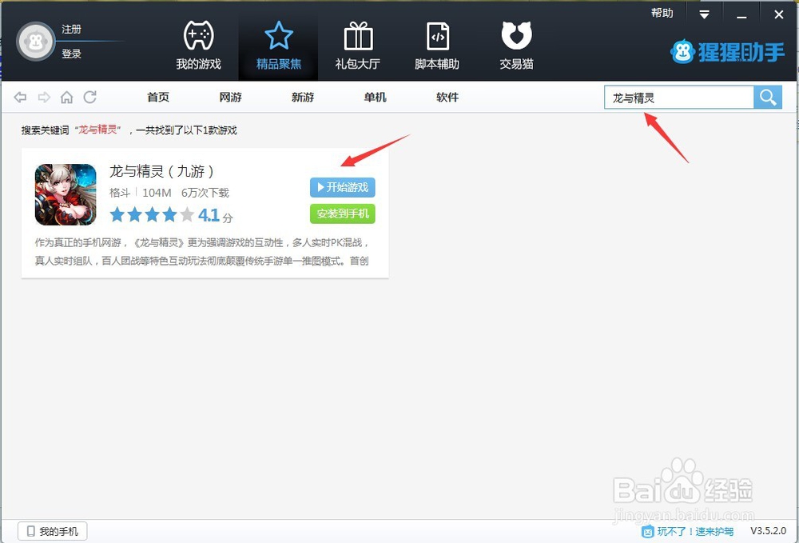Refresh the page with the refresh icon
Screen dimensions: 799x543
pyautogui.click(x=90, y=97)
